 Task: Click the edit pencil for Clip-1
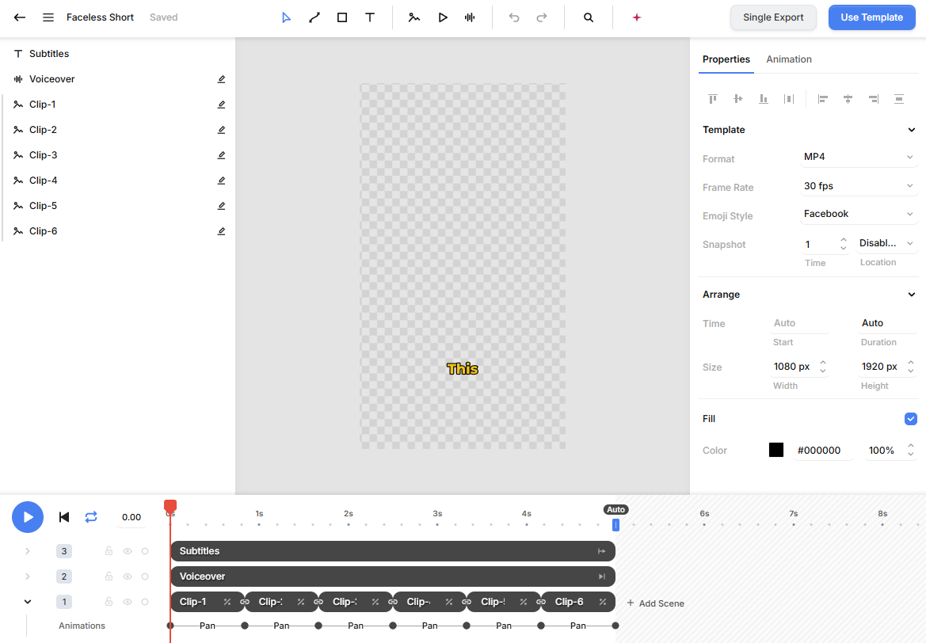coord(222,105)
